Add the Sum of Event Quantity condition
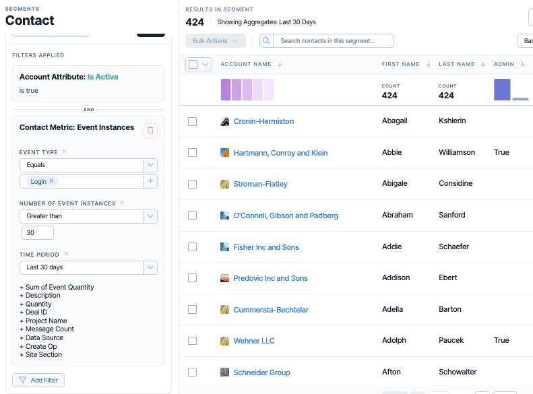Screen dimensions: 533x394 [x=57, y=287]
